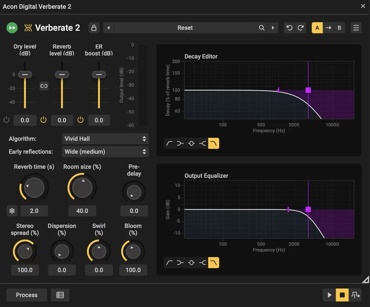Viewport: 370px width, 307px height.
Task: Toggle link between dry and reverb levels
Action: click(x=44, y=86)
